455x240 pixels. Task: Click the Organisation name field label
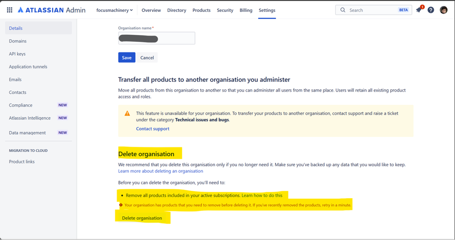(136, 28)
